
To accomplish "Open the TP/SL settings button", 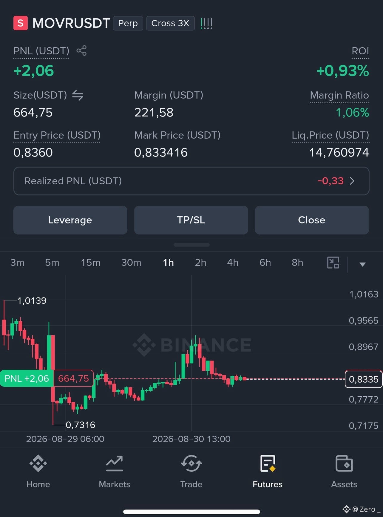I will pyautogui.click(x=191, y=220).
